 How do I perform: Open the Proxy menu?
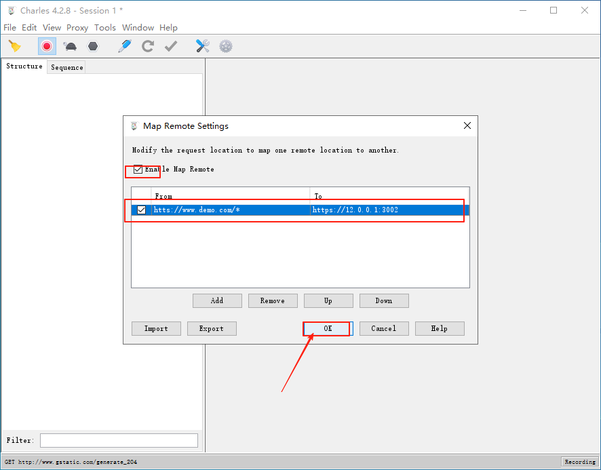77,28
